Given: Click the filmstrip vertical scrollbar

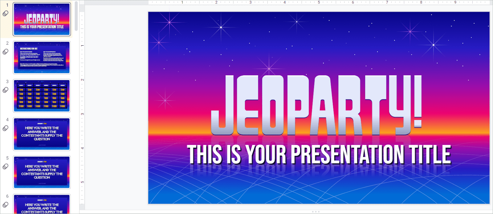Looking at the screenshot, I should point(76,16).
